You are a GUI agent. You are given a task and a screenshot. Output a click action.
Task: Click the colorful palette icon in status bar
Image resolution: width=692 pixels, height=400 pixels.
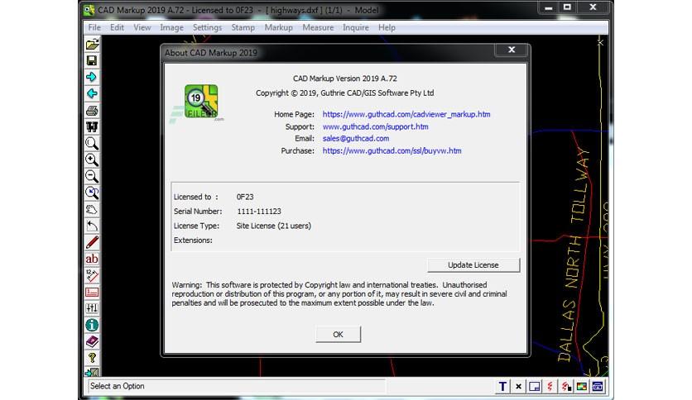point(582,386)
